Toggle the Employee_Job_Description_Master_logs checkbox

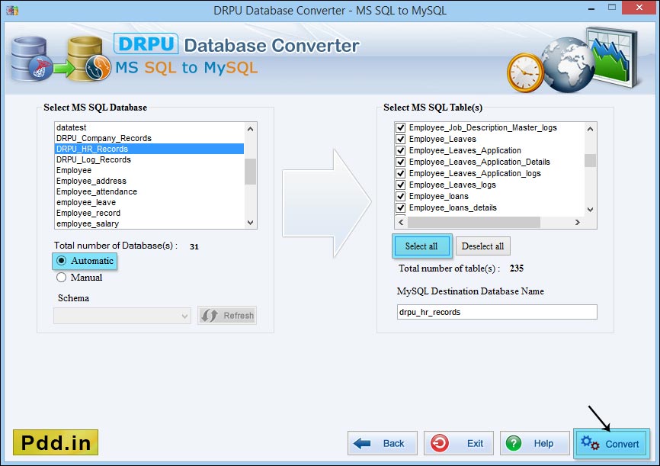coord(400,127)
